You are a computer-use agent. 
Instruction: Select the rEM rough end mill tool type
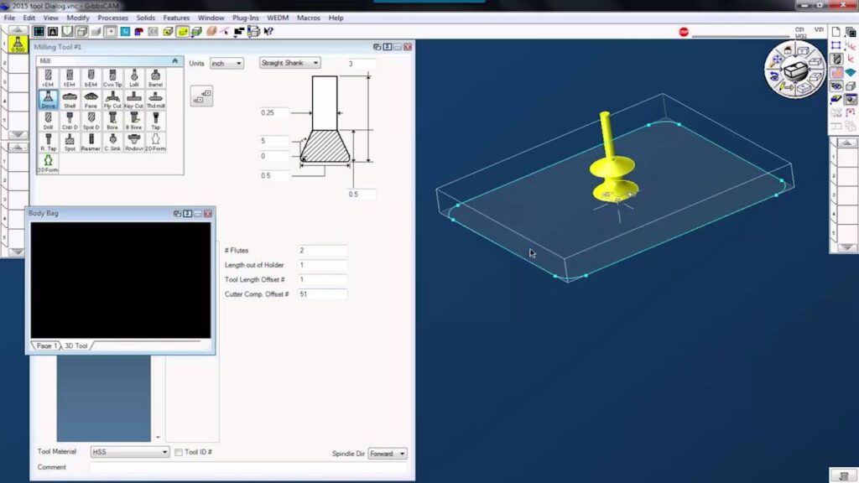48,78
